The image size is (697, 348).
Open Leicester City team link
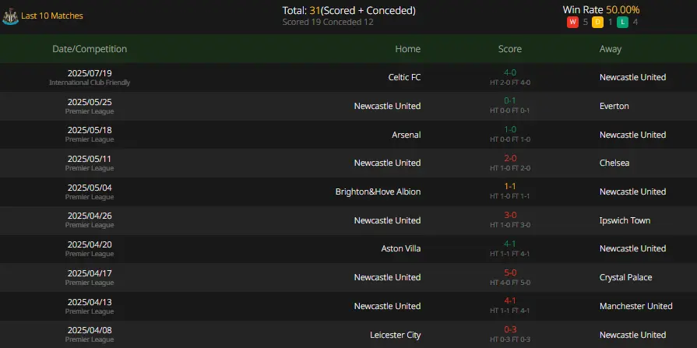click(395, 335)
